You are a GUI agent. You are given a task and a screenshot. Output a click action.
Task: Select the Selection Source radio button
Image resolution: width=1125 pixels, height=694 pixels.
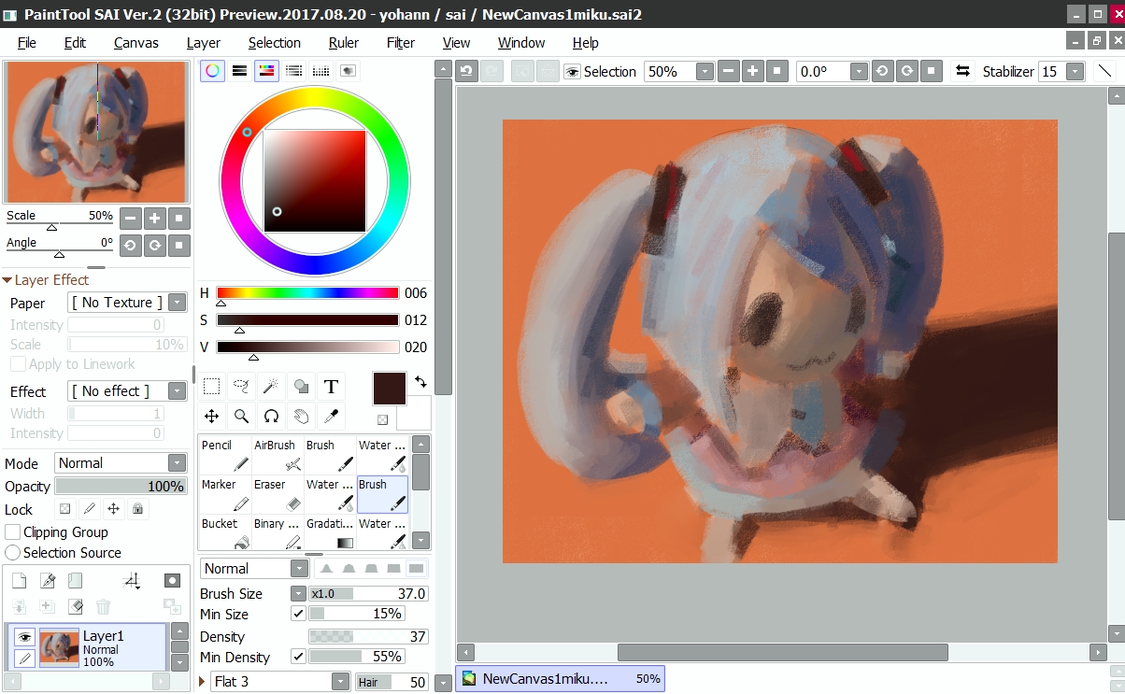[x=13, y=553]
